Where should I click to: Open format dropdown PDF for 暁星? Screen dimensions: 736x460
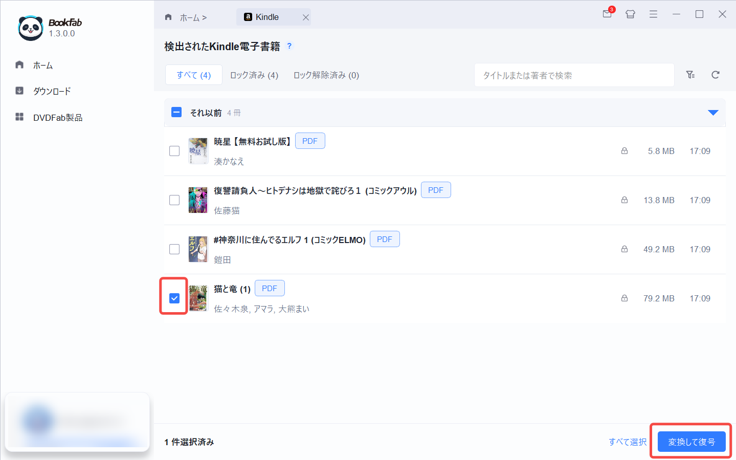310,141
